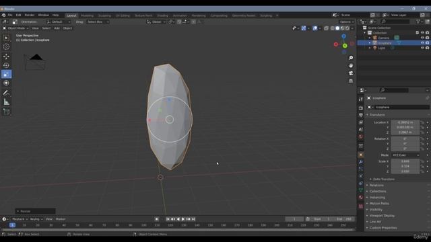Switch to the Modeling workspace tab
This screenshot has height=242, width=431.
(x=87, y=15)
